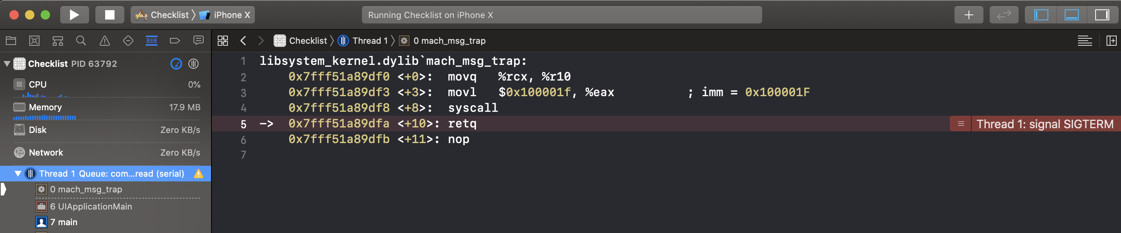Show the Issue navigator warning icon

point(104,41)
